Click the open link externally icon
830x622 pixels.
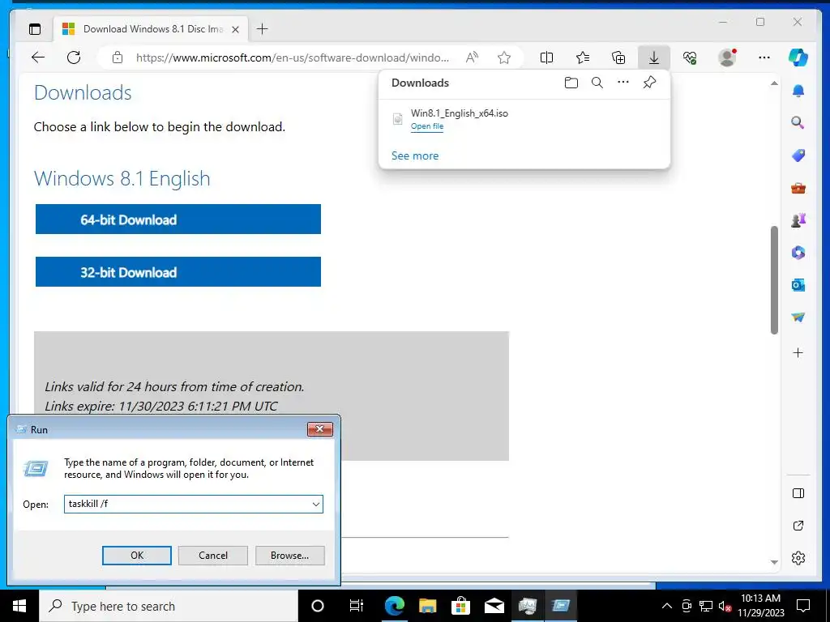point(798,526)
